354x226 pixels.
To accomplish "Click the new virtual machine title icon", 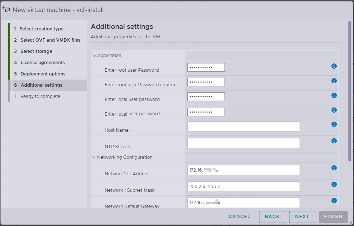I will (x=6, y=9).
